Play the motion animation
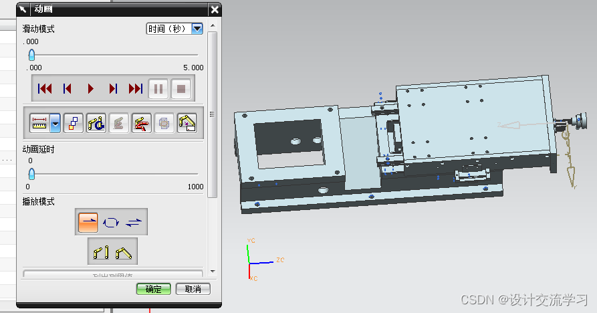Image resolution: width=597 pixels, height=313 pixels. click(x=90, y=89)
